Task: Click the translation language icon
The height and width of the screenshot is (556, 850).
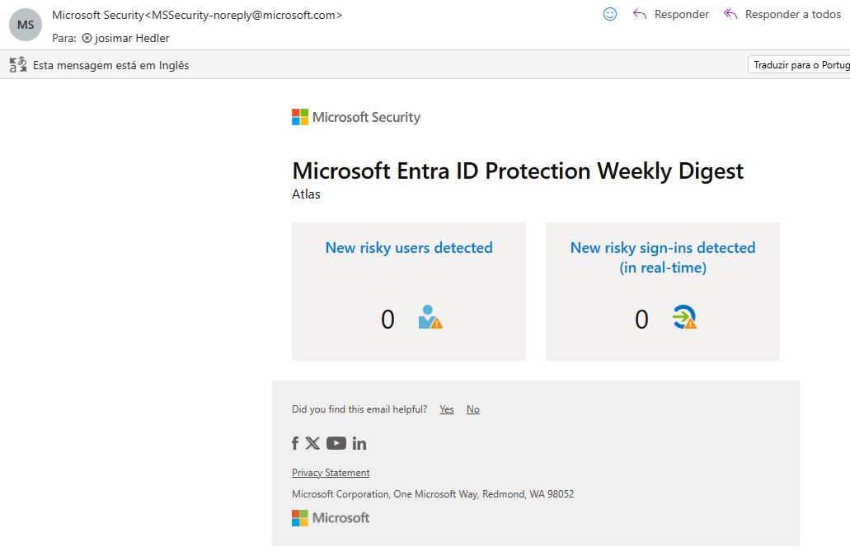Action: coord(18,64)
